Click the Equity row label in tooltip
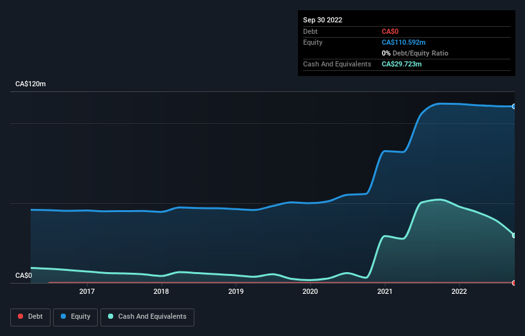The height and width of the screenshot is (336, 525). click(x=313, y=42)
